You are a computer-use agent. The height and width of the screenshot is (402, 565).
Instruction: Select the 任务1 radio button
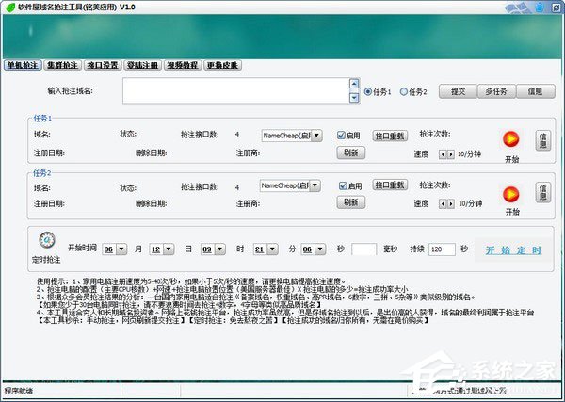click(367, 92)
